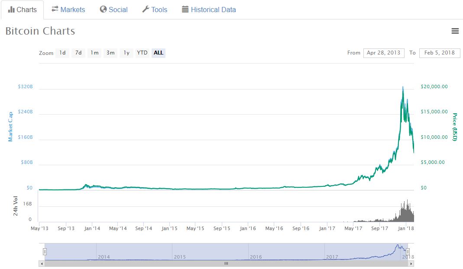The image size is (463, 269).
Task: Click the To date field
Action: coord(439,53)
